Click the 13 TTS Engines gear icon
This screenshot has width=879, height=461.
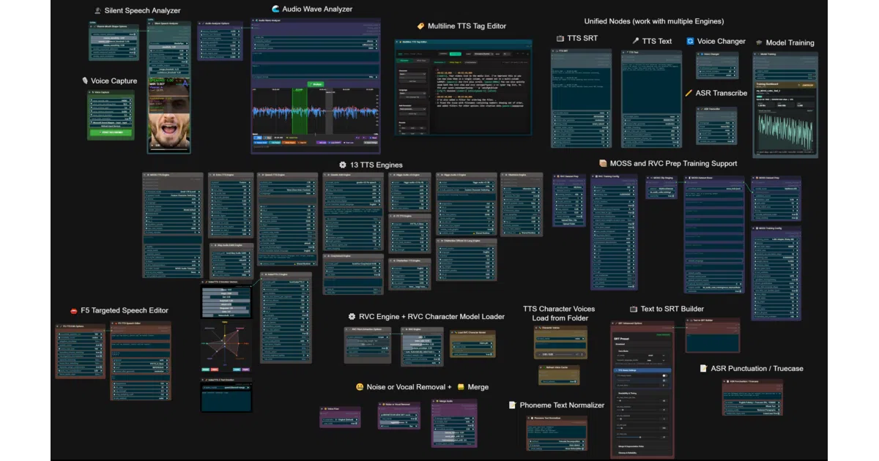click(x=343, y=165)
